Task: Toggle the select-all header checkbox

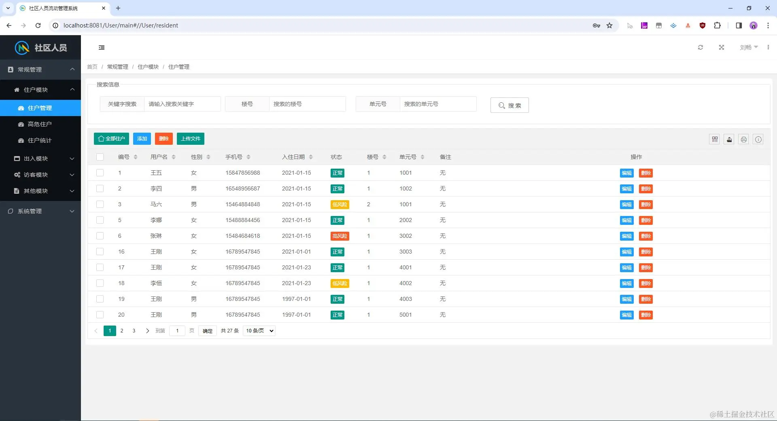Action: click(x=100, y=157)
